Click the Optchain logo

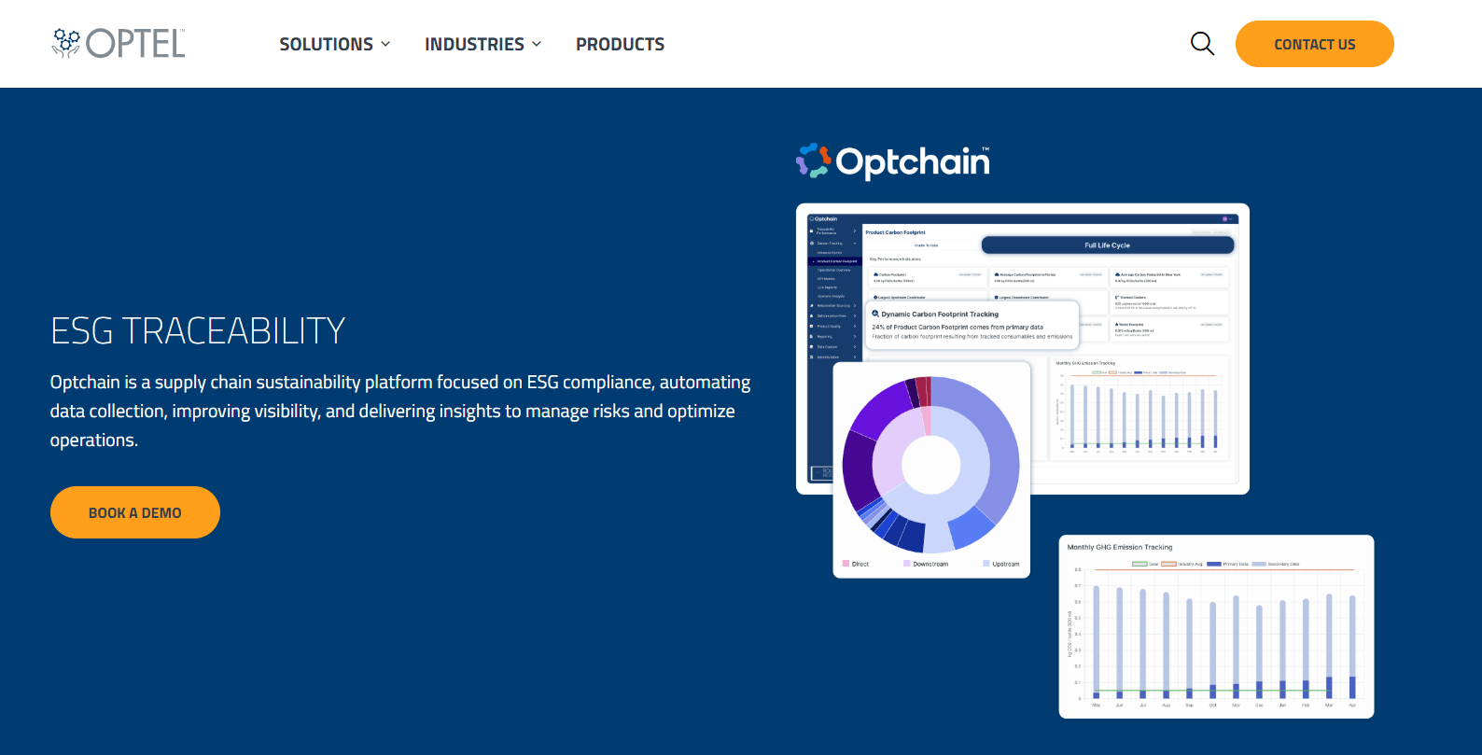tap(892, 161)
